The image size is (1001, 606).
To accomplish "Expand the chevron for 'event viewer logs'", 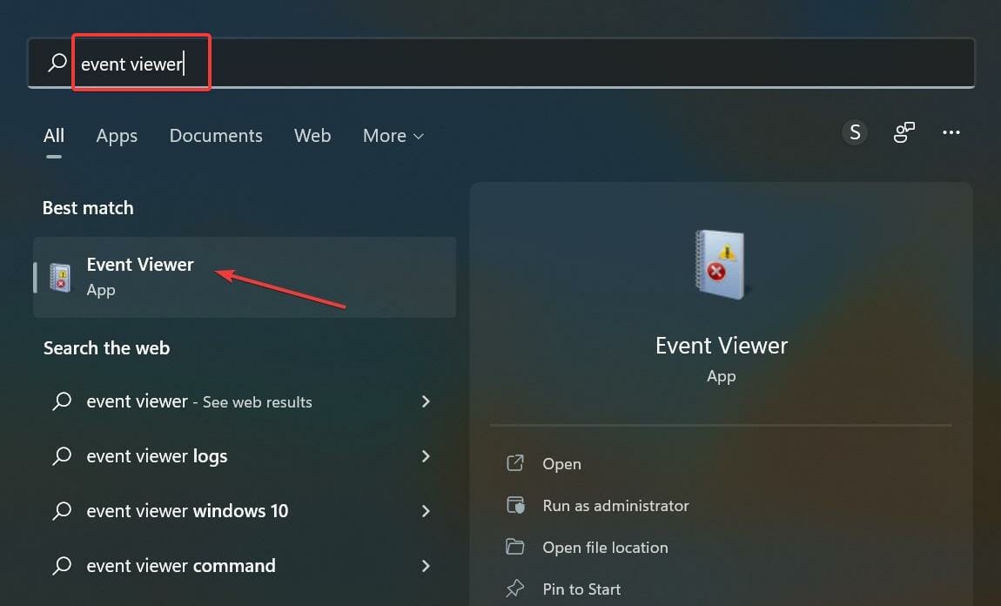I will tap(426, 456).
